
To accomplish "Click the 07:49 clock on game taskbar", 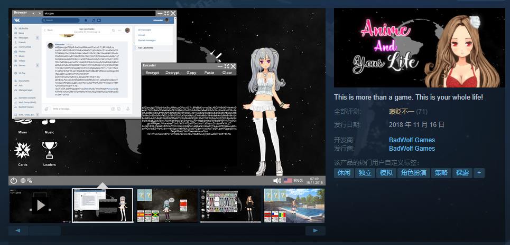I will (x=314, y=179).
